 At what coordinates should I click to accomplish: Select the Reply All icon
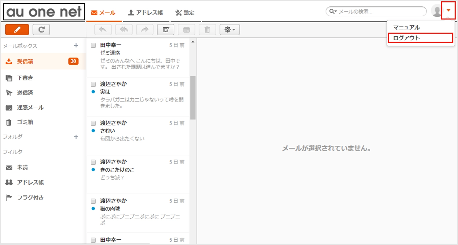click(x=124, y=30)
